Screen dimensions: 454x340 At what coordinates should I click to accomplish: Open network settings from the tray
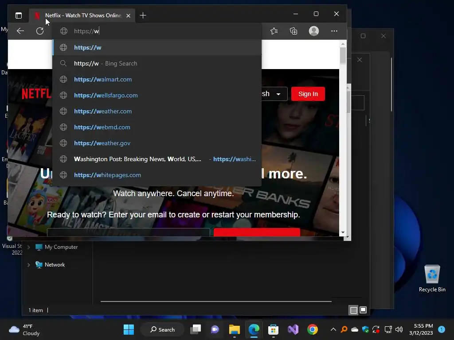coord(388,329)
